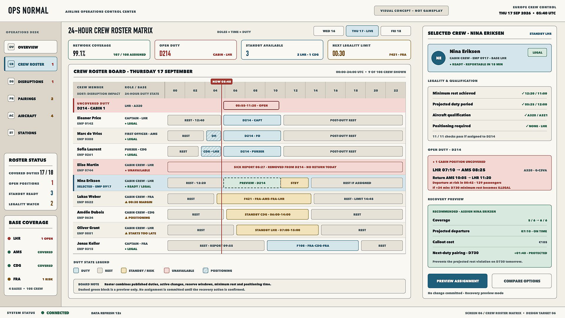
Task: Select the ST Stations sidebar icon
Action: (11, 132)
